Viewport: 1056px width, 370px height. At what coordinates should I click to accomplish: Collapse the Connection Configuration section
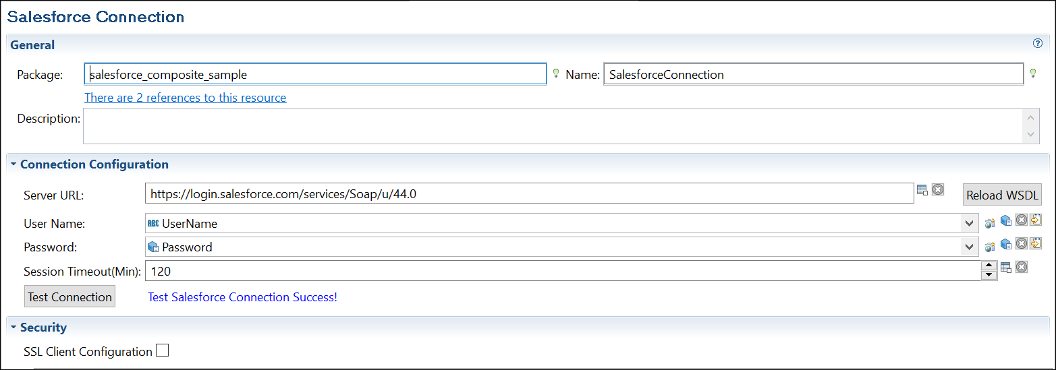point(13,164)
